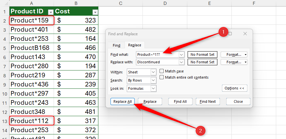Click the Find what text field
The image size is (286, 139).
[x=157, y=54]
